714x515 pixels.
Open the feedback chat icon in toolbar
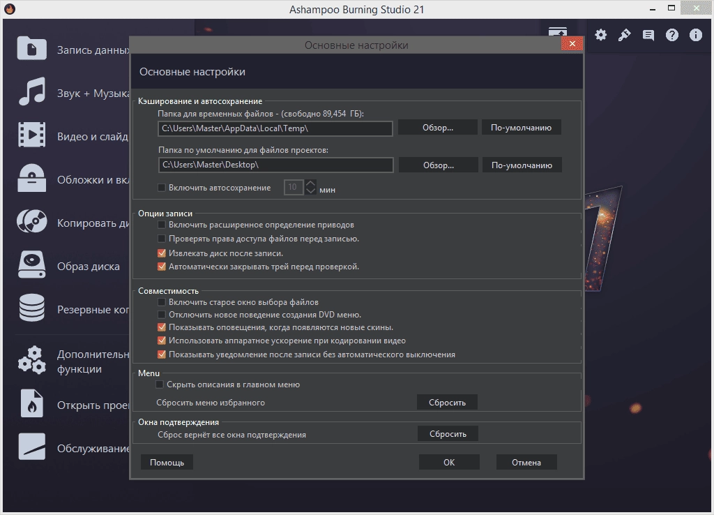pos(648,35)
